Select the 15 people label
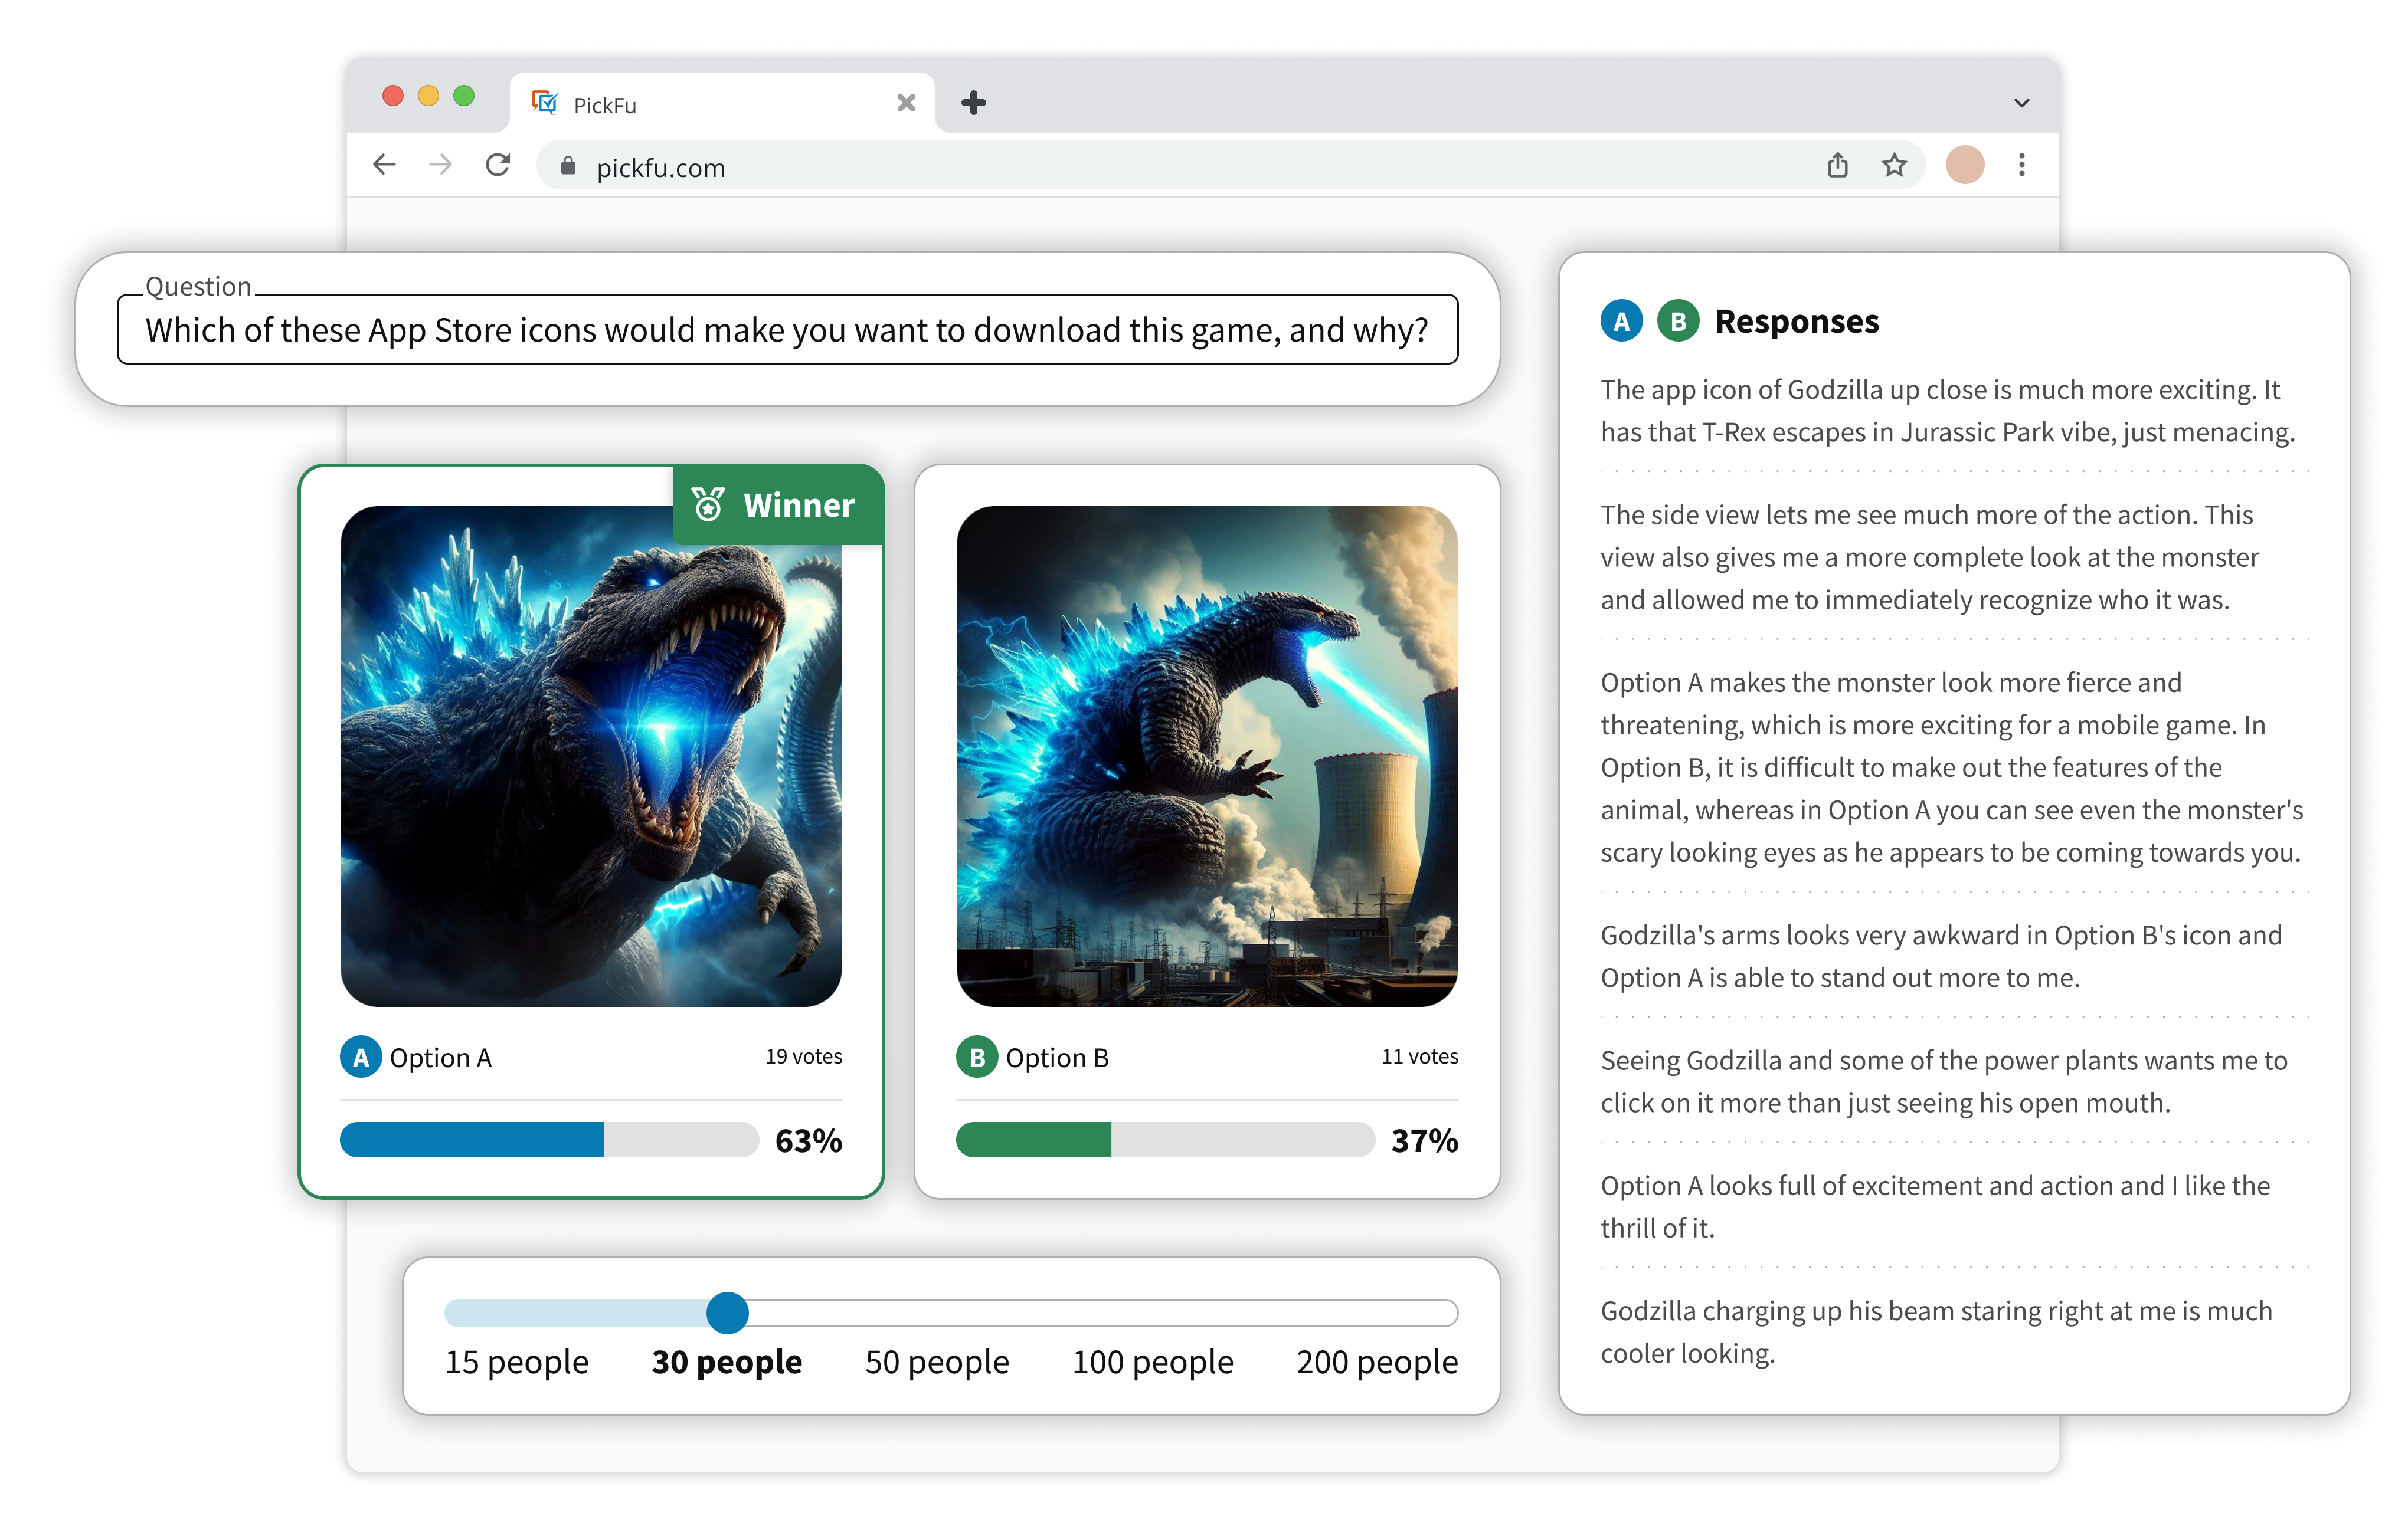 point(516,1362)
